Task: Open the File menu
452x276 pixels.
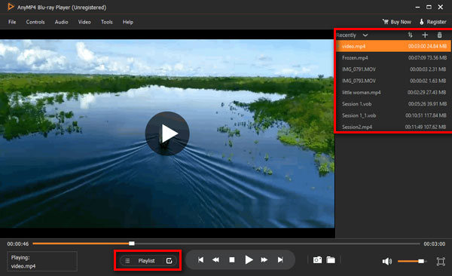Action: point(12,22)
